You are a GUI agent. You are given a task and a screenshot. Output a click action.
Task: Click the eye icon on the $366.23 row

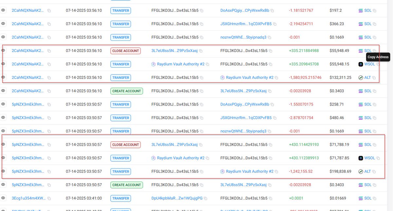point(3,24)
